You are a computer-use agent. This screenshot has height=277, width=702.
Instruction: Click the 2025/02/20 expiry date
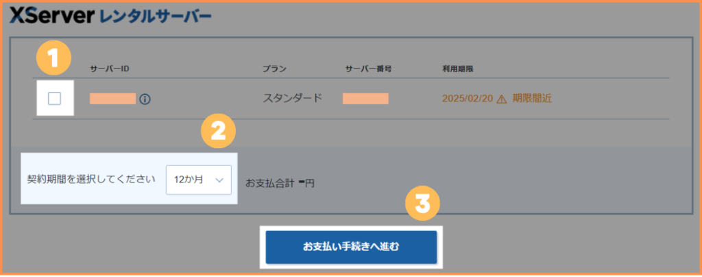[x=468, y=99]
